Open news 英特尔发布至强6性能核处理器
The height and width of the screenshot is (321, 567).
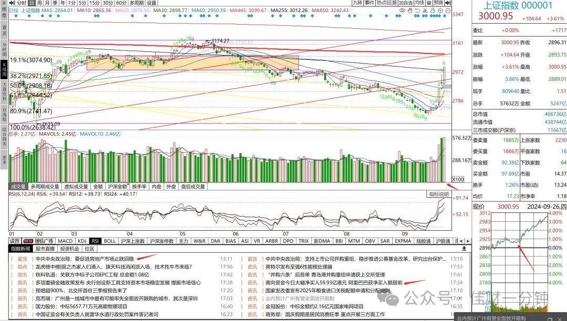pyautogui.click(x=299, y=267)
